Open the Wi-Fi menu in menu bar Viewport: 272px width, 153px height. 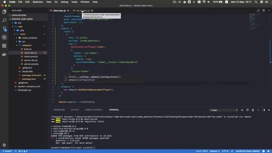[x=204, y=2]
